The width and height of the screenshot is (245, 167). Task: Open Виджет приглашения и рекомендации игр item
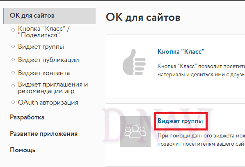tap(53, 88)
